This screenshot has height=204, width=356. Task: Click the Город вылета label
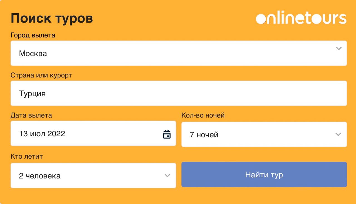(33, 35)
